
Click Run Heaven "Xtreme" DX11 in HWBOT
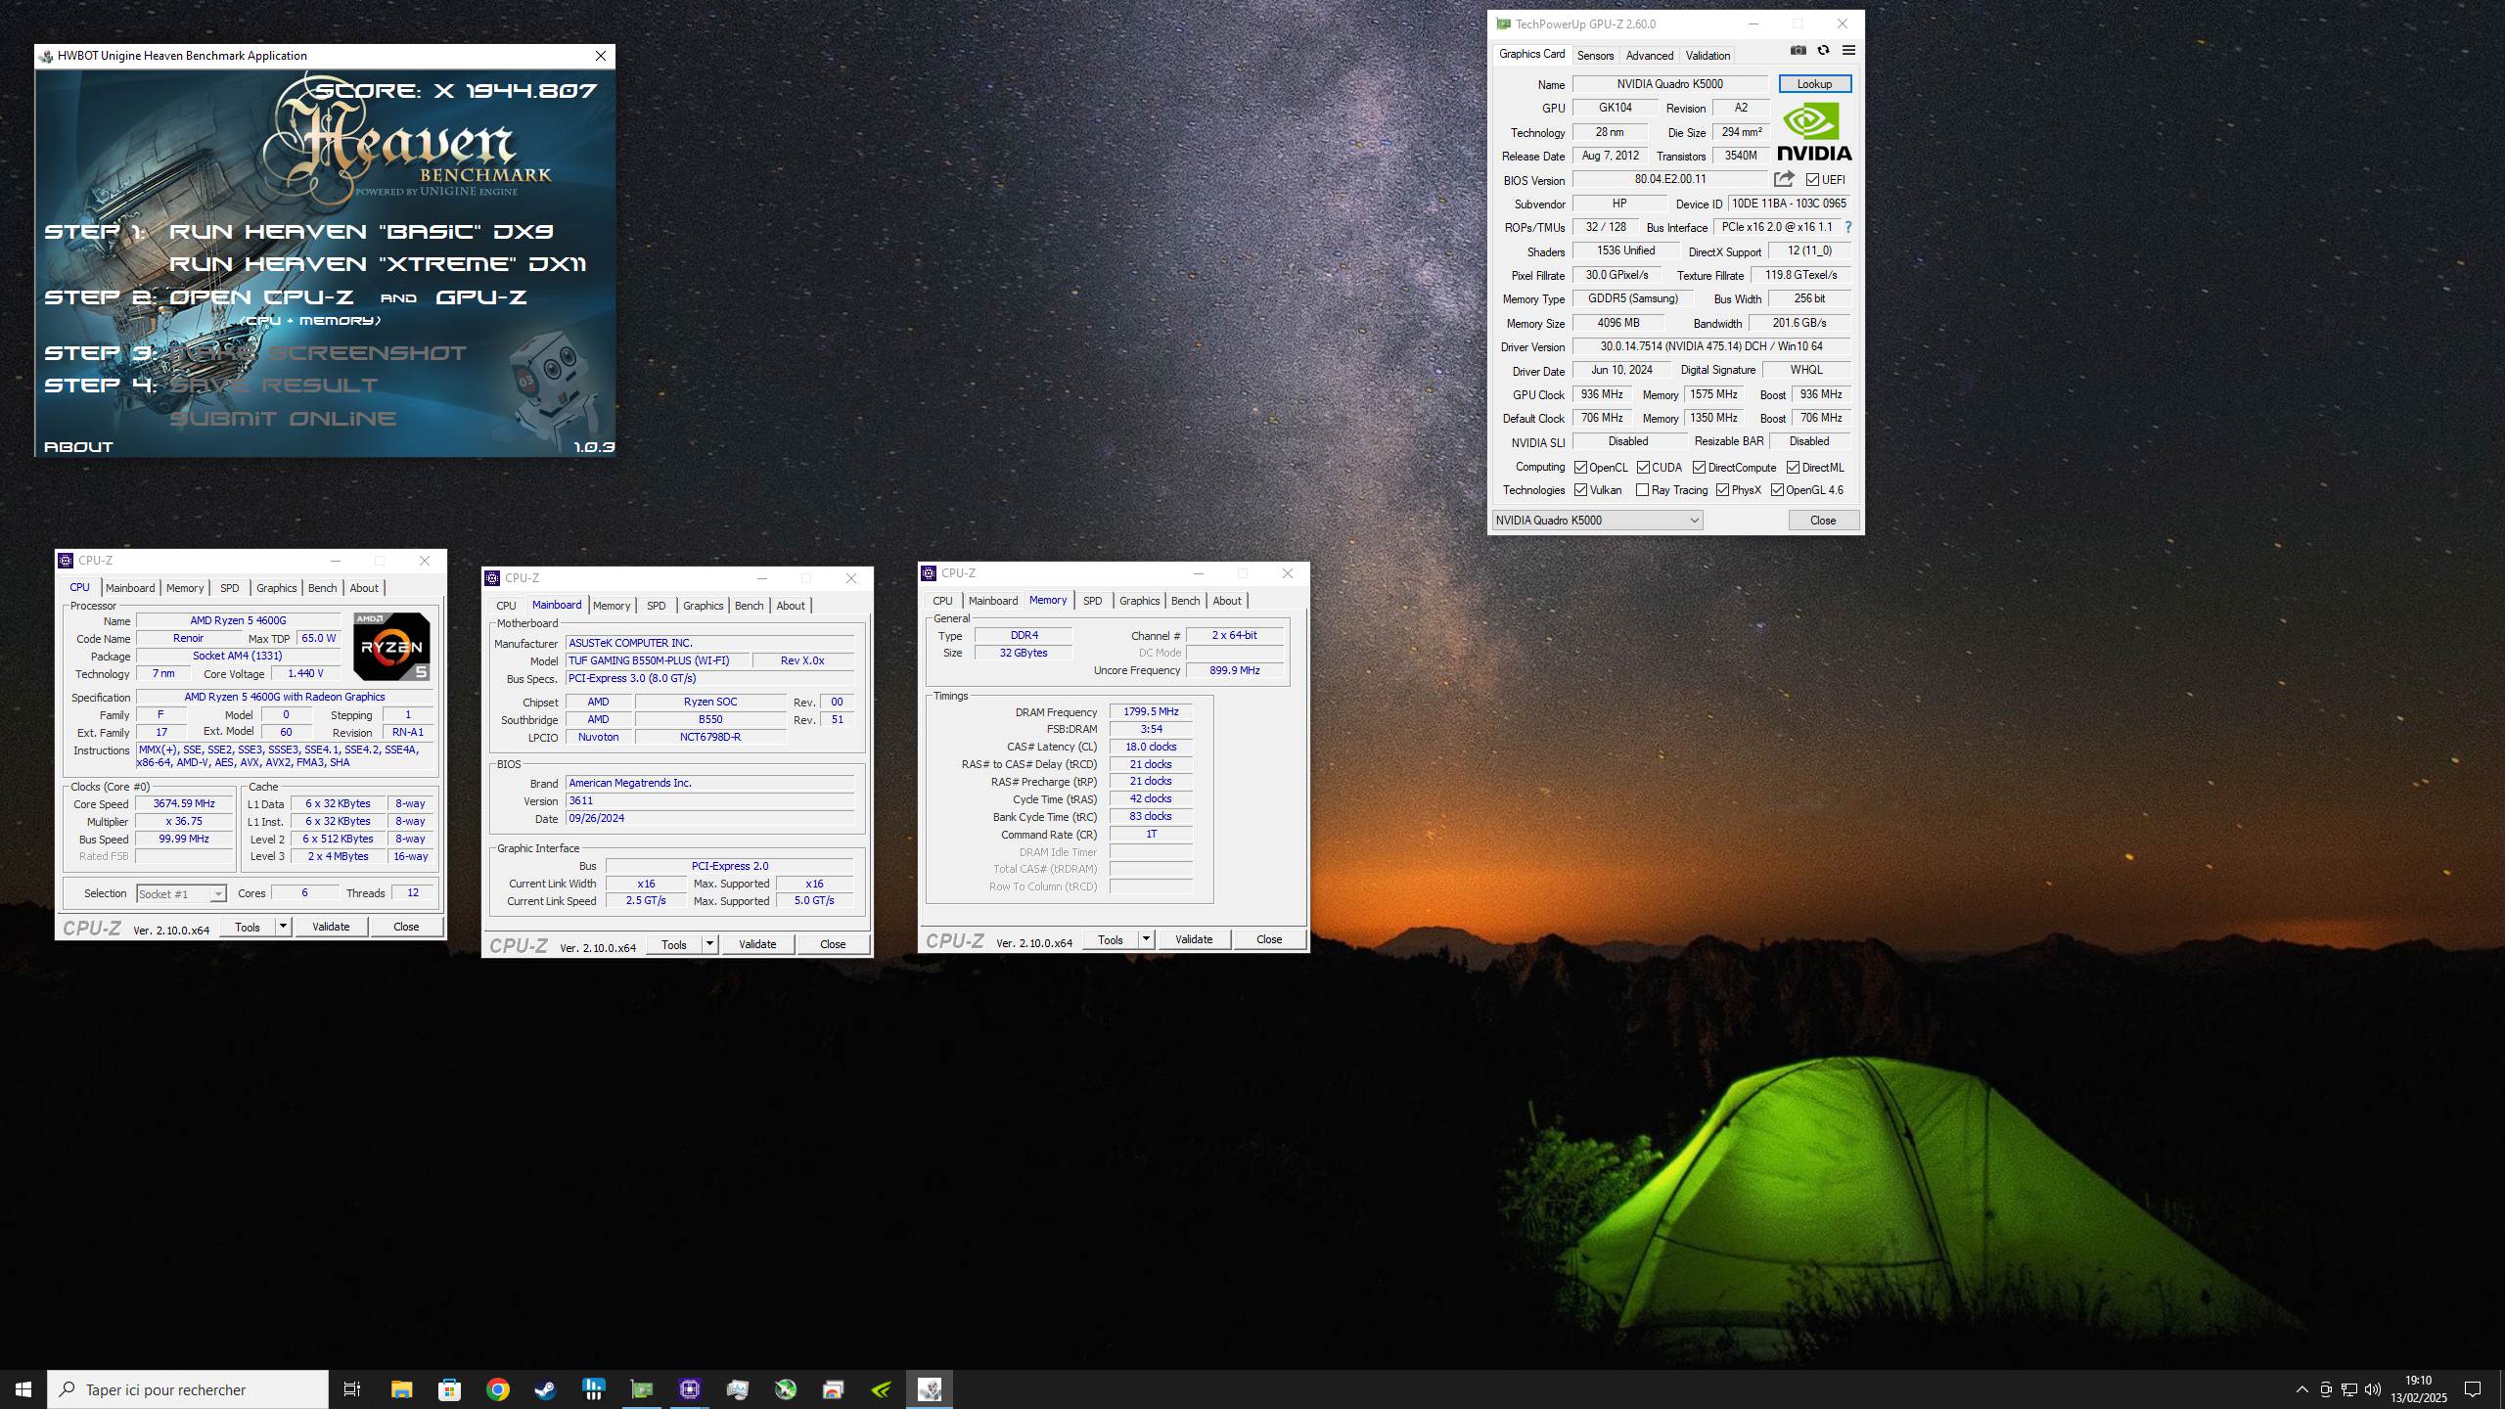pyautogui.click(x=378, y=263)
